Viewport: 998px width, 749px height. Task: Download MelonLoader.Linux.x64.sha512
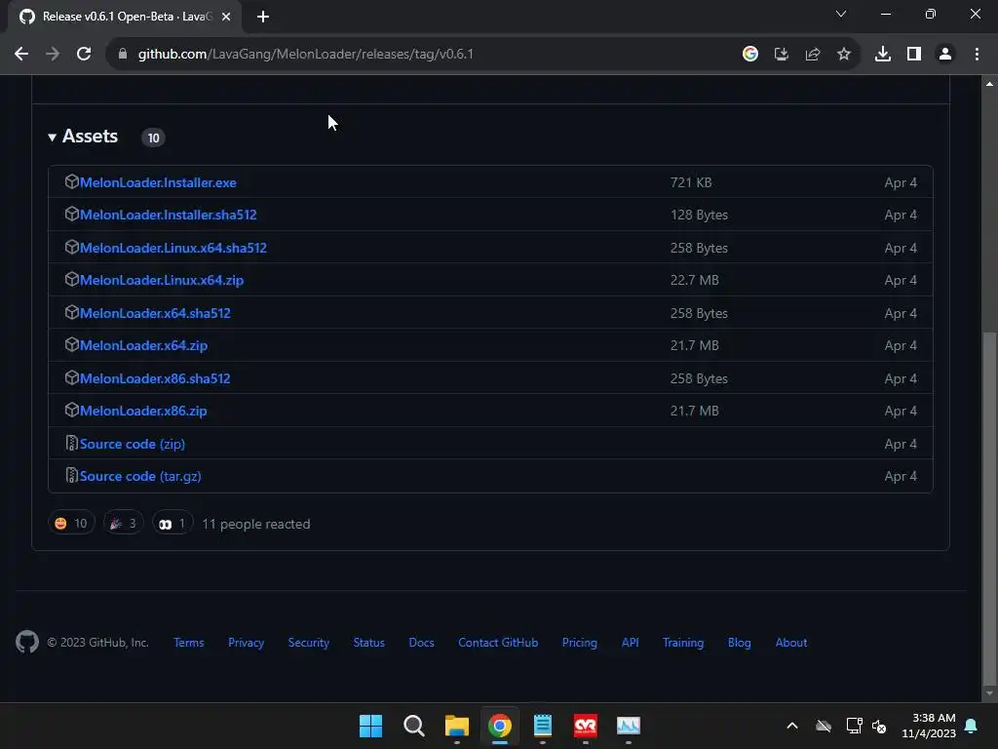tap(173, 248)
